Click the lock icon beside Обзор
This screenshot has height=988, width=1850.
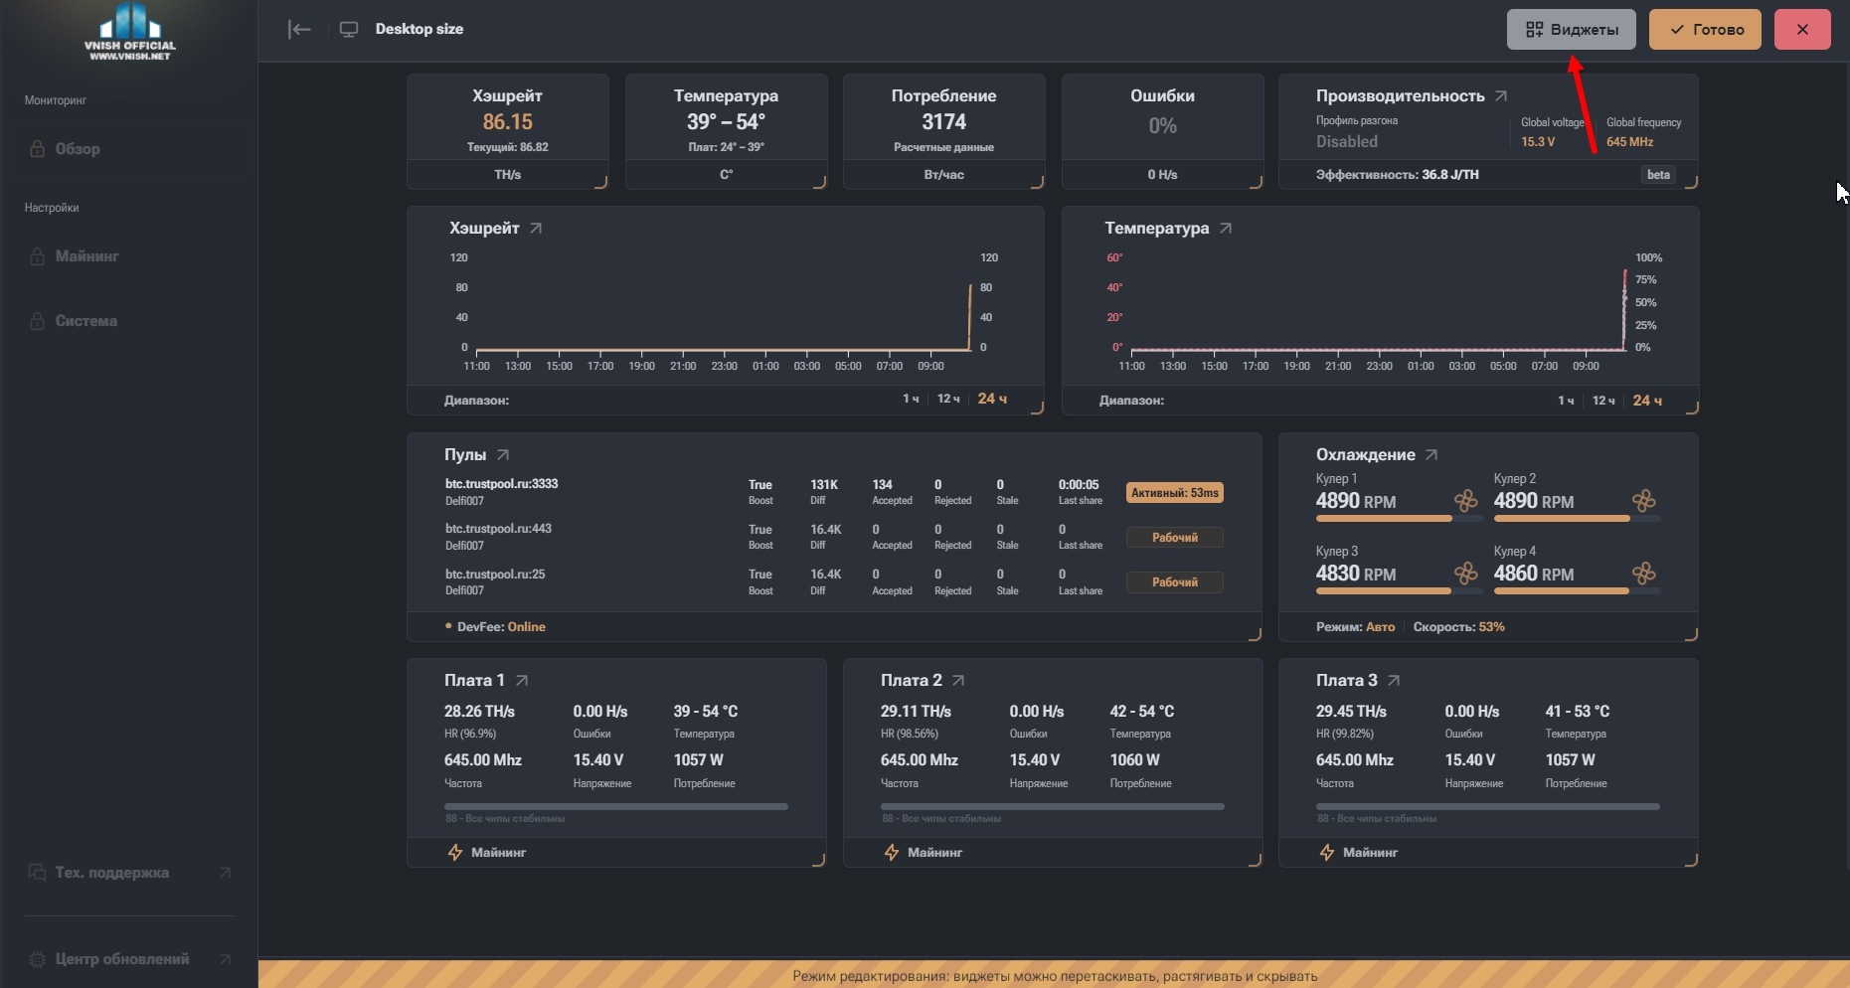[37, 149]
